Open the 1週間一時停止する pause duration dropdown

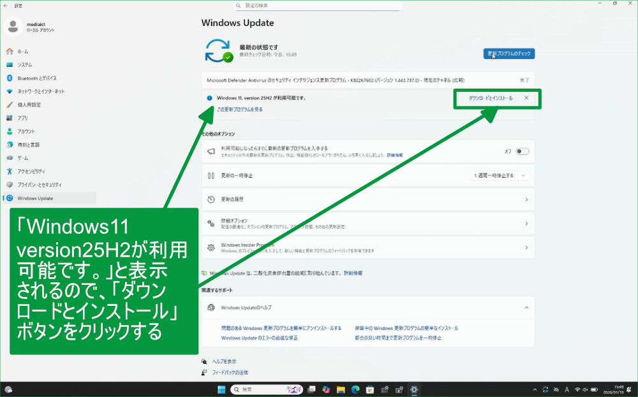click(x=500, y=175)
